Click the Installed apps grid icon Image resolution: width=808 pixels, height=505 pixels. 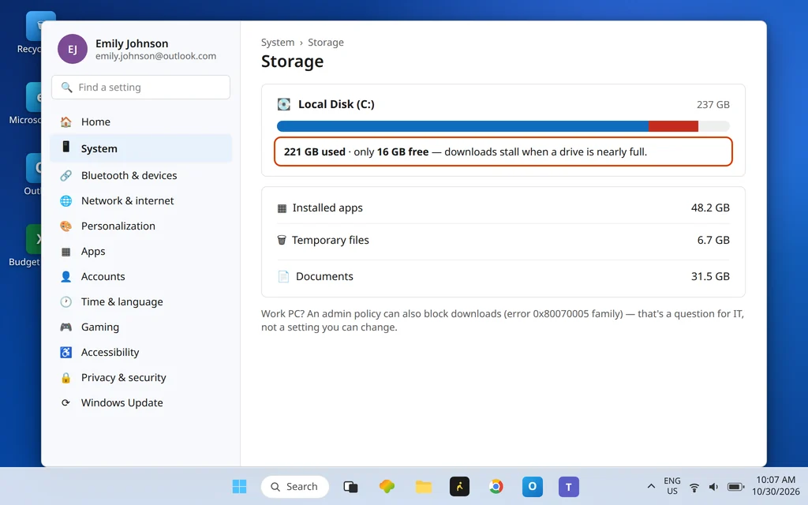282,208
